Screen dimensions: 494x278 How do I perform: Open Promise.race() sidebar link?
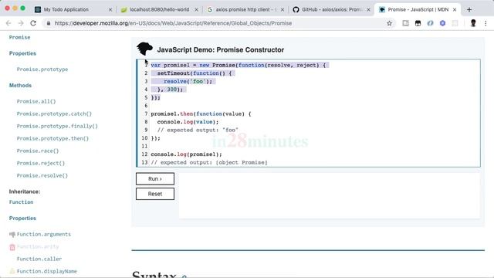point(38,151)
